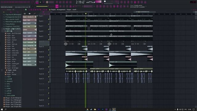Screen dimensions: 197x111
Task: Open the FL Studio version news notice
Action: [x=137, y=6]
